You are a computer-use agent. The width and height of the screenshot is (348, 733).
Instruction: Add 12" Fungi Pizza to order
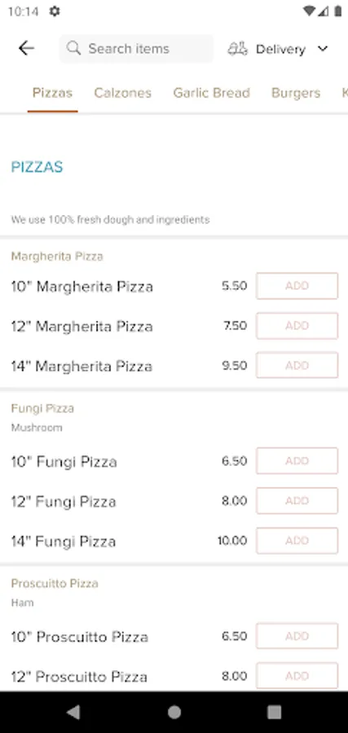pos(297,501)
